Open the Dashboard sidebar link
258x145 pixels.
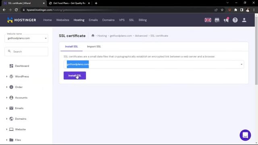[22, 66]
